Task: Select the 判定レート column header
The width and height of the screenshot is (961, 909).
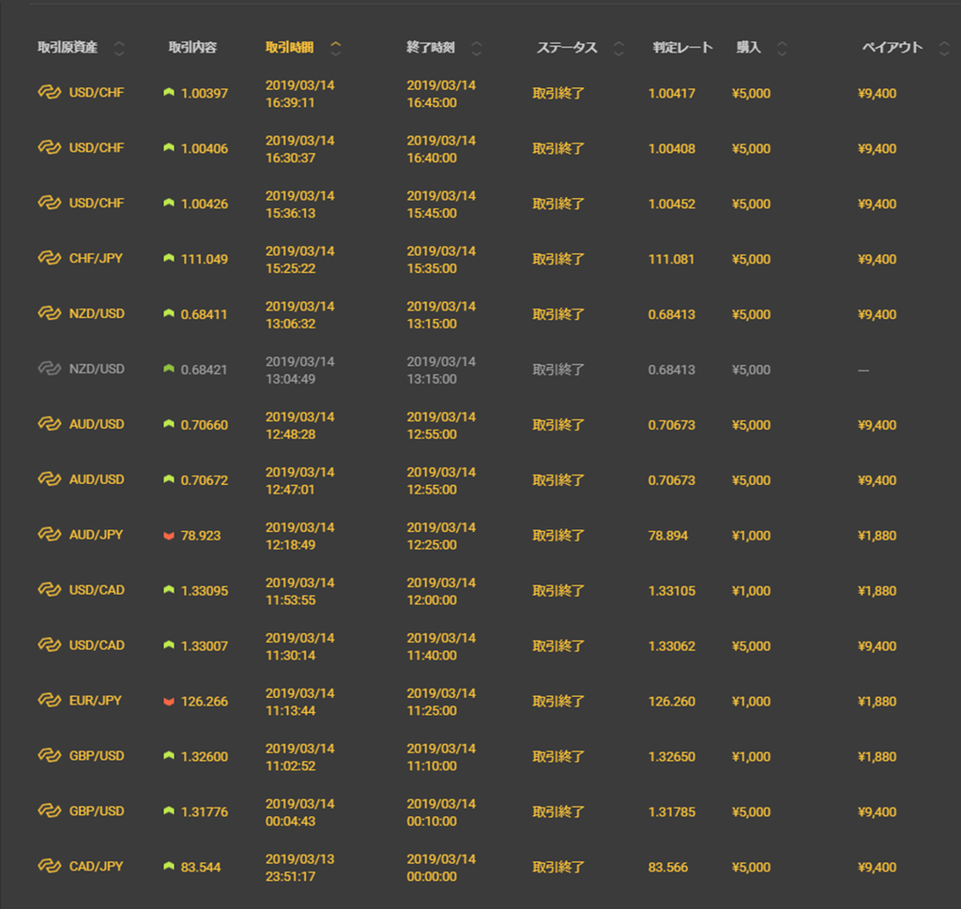Action: 682,47
